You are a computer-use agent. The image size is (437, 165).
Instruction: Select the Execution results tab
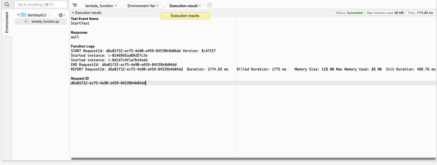pyautogui.click(x=183, y=6)
